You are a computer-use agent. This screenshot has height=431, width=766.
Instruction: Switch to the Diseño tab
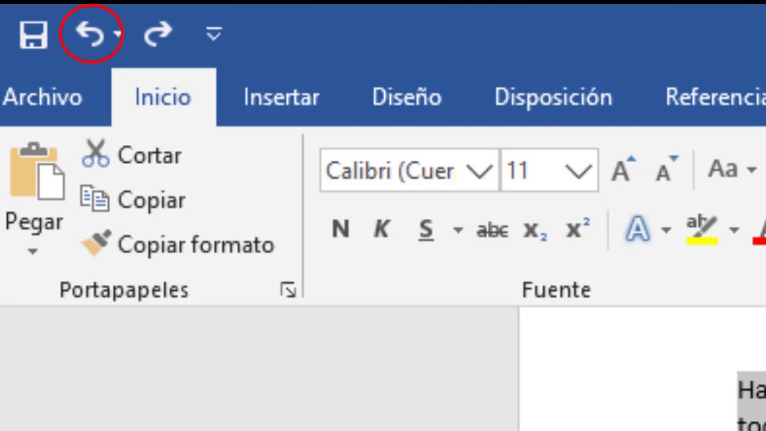point(406,98)
